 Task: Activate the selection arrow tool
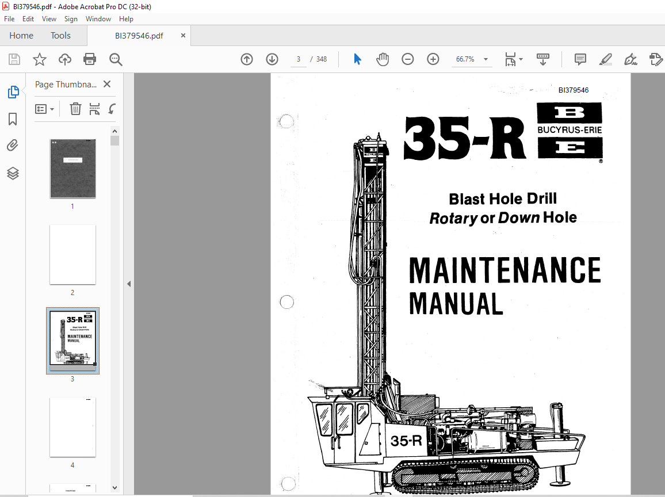(357, 59)
